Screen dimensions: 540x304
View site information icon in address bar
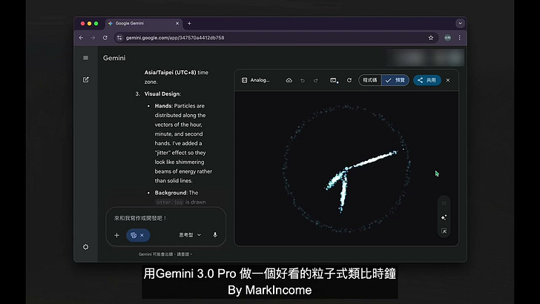click(x=119, y=38)
